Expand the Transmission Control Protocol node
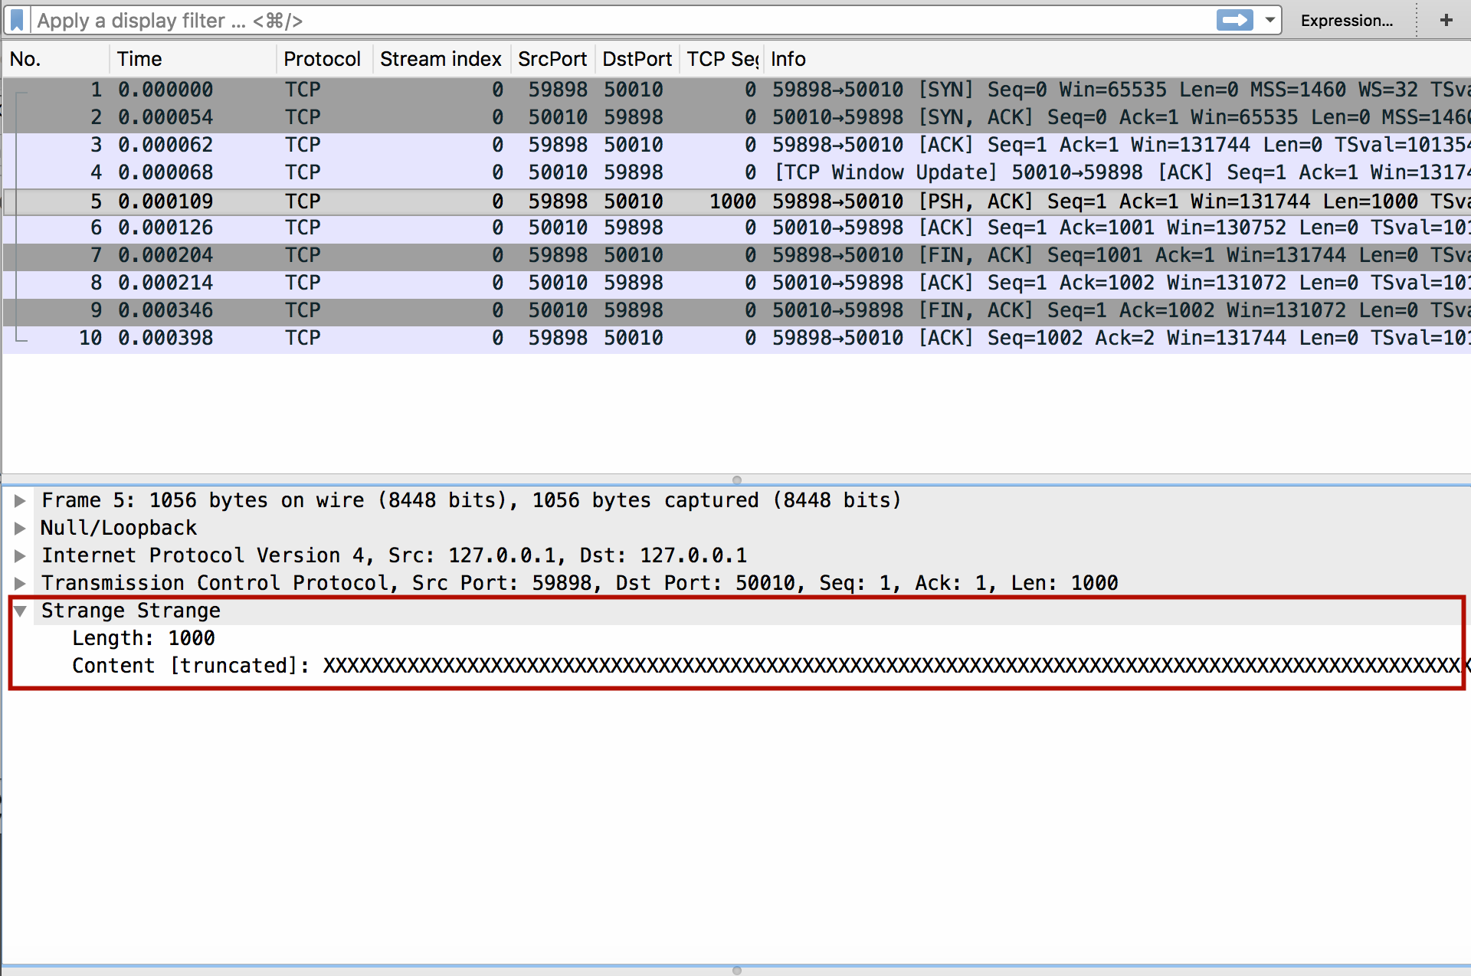This screenshot has width=1471, height=976. pyautogui.click(x=21, y=584)
